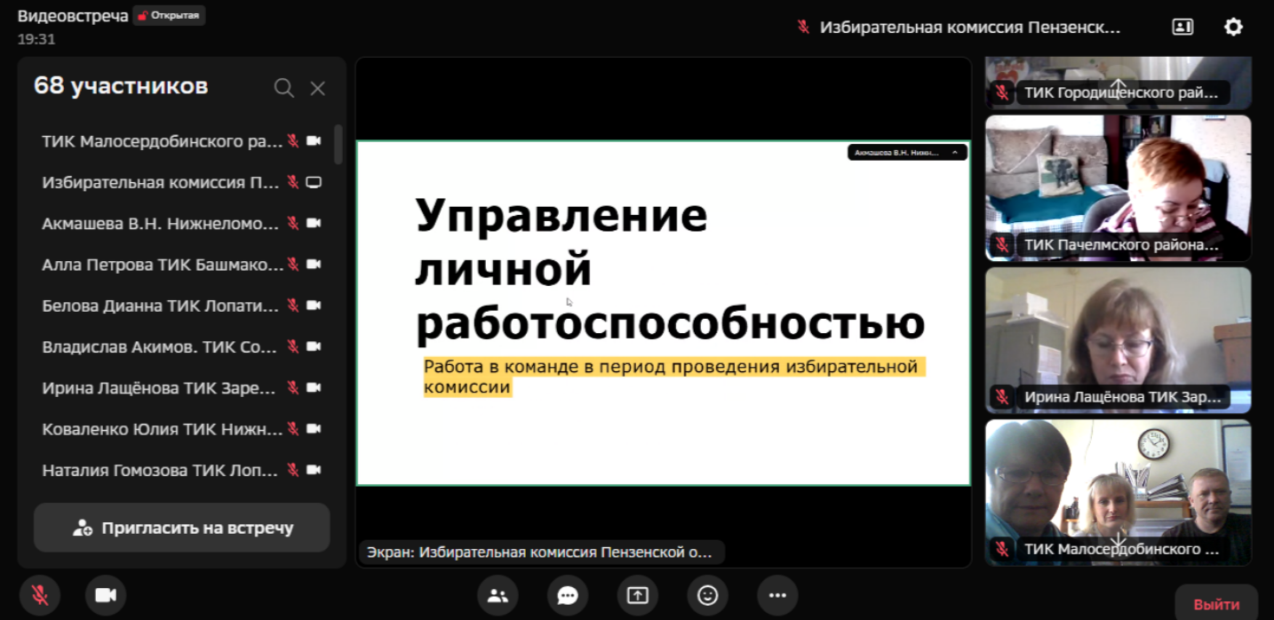The height and width of the screenshot is (620, 1274).
Task: Click the shared screen presentation slide
Action: coord(663,313)
